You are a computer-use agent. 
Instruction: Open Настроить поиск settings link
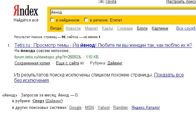(x=181, y=2)
